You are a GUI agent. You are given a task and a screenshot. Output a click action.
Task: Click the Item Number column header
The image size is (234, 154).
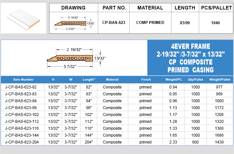(x=23, y=80)
